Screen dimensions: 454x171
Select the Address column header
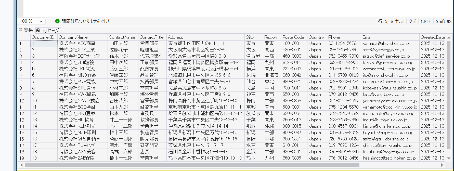[x=205, y=37]
